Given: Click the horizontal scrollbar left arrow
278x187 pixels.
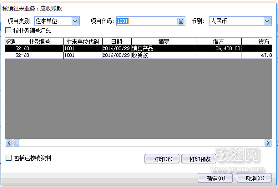Looking at the screenshot, I should point(9,142).
